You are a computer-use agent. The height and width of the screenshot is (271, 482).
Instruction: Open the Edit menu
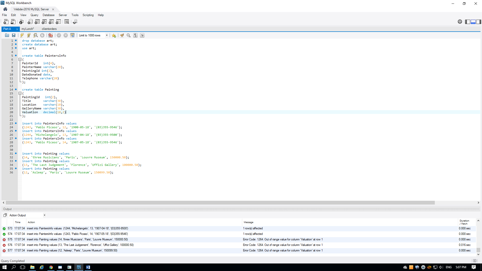click(x=14, y=15)
